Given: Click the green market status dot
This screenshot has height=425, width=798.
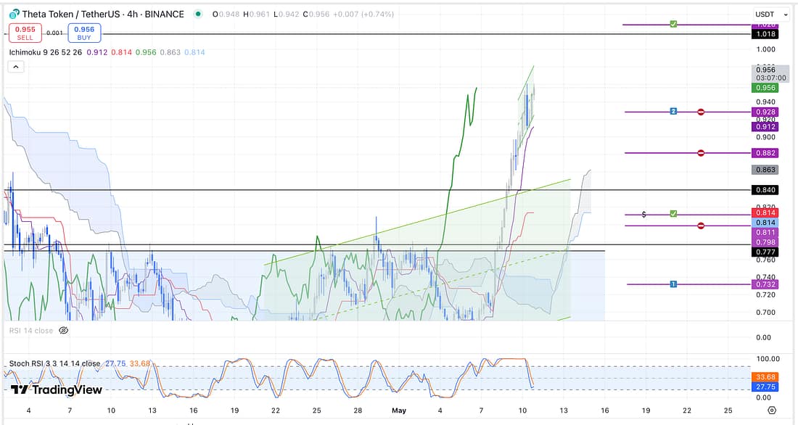Looking at the screenshot, I should pos(198,14).
